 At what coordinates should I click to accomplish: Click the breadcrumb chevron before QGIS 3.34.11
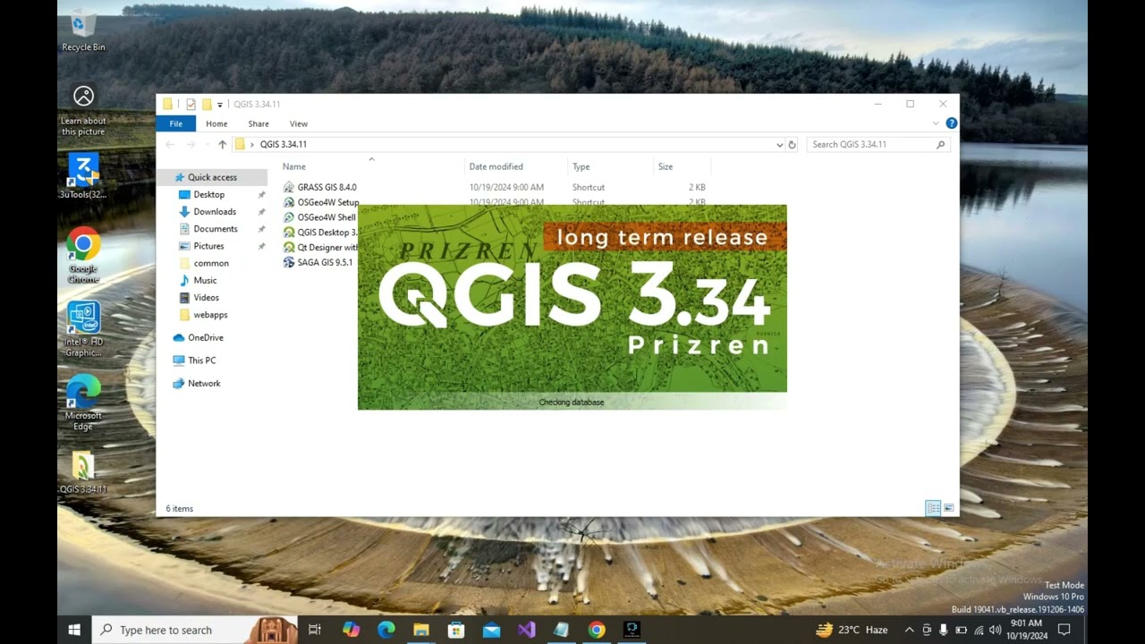[252, 144]
